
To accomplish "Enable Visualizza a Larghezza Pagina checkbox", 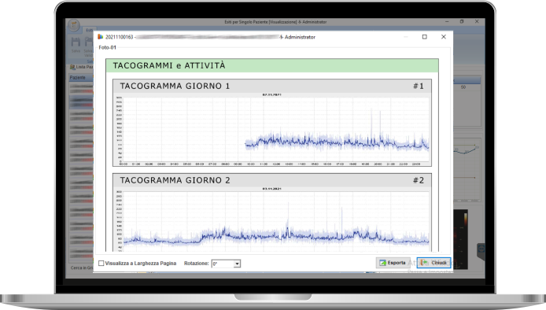I will (101, 264).
